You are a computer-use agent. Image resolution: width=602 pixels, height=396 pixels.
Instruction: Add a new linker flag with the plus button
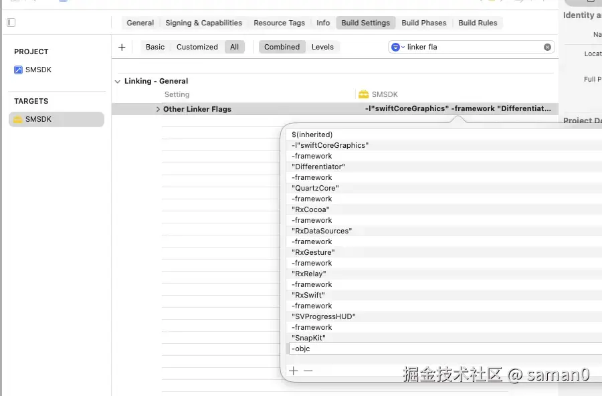(x=293, y=371)
